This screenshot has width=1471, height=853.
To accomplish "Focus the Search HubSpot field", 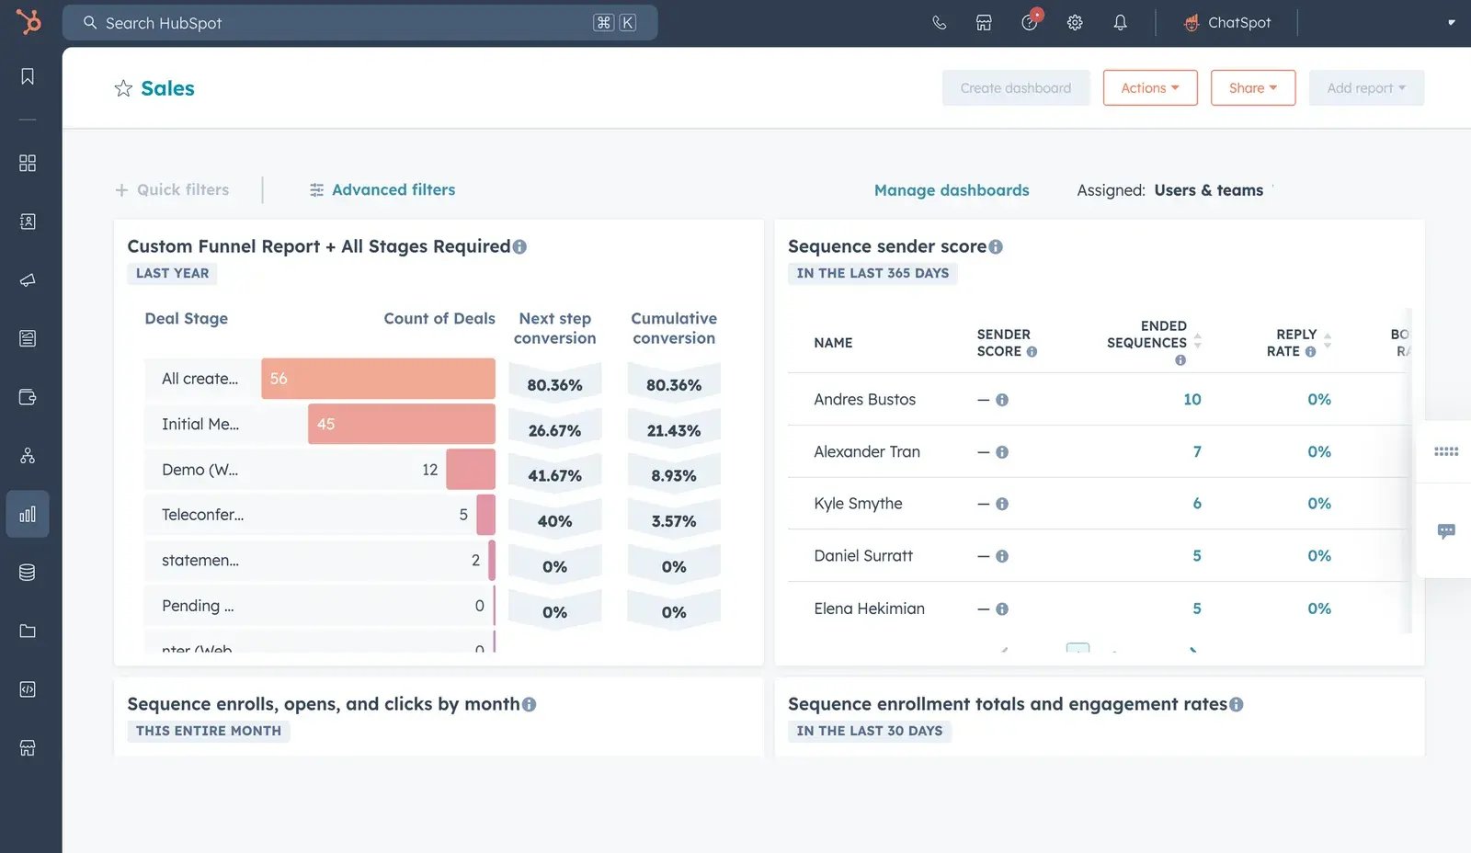I will pyautogui.click(x=360, y=23).
